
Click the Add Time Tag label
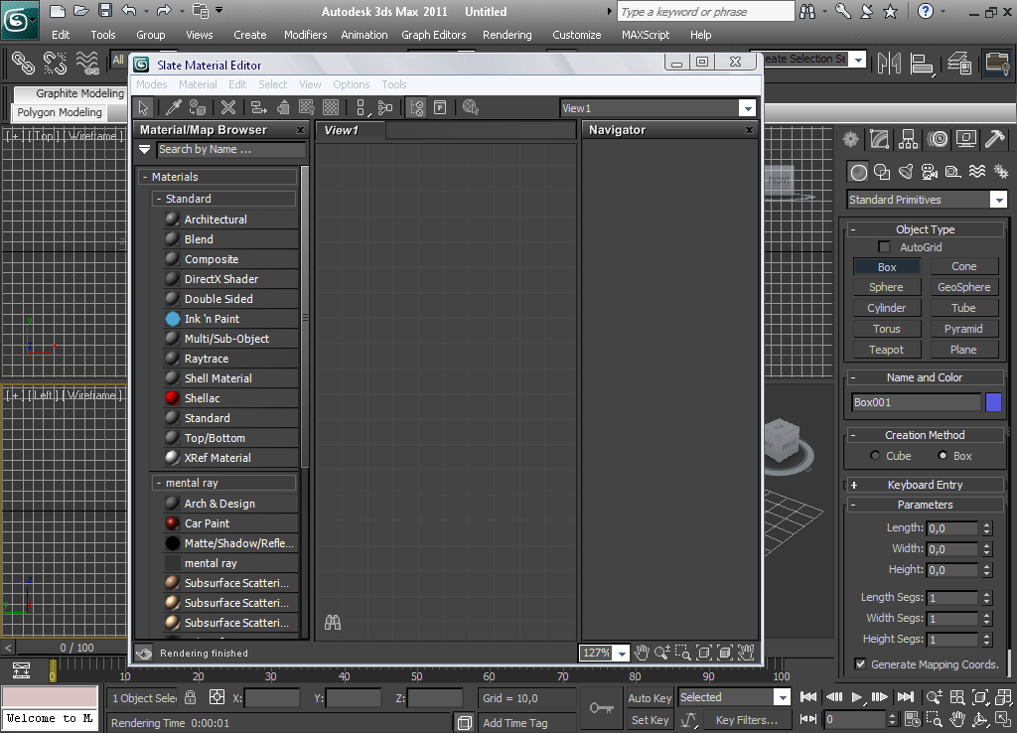(x=515, y=723)
